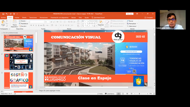Start slideshow from status bar icon
This screenshot has height=107, width=190.
(131, 94)
